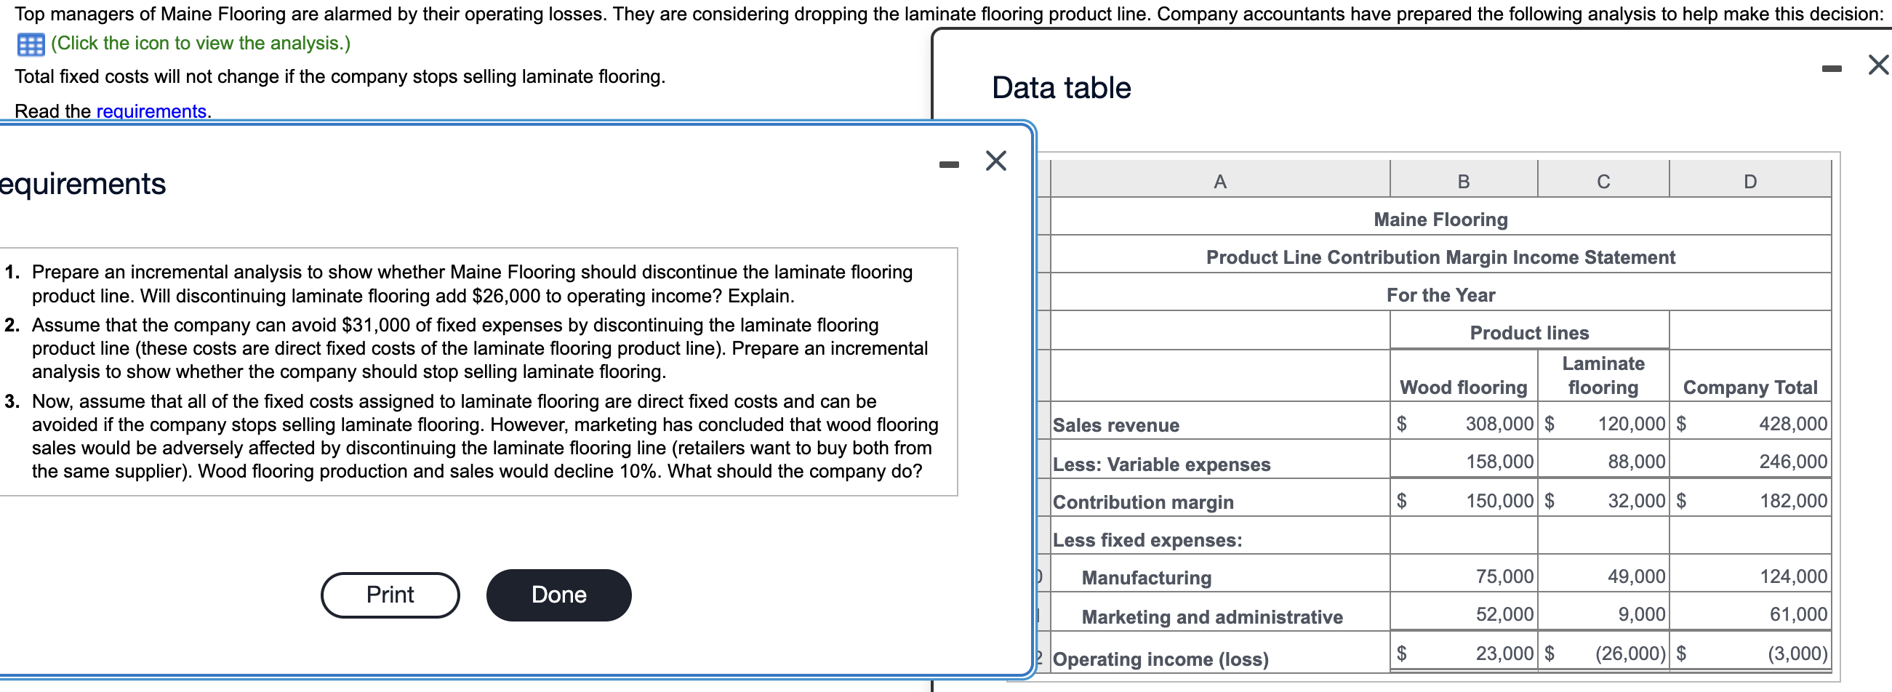The image size is (1892, 692).
Task: Select column C header in data table
Action: [x=1603, y=180]
